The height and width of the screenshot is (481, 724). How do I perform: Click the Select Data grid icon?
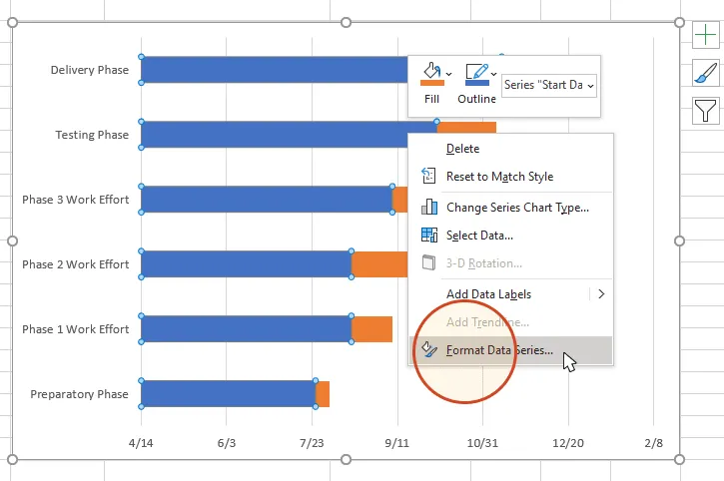pos(429,236)
